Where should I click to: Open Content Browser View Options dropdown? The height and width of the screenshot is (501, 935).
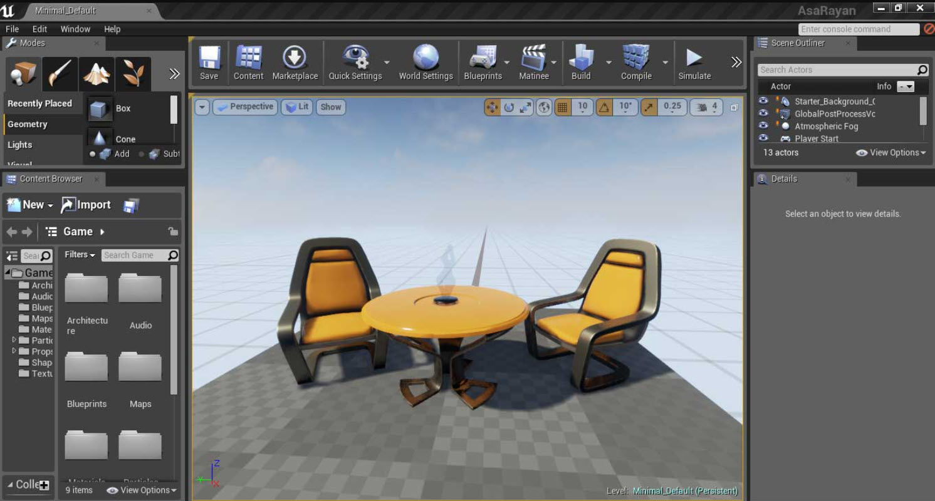[x=142, y=490]
